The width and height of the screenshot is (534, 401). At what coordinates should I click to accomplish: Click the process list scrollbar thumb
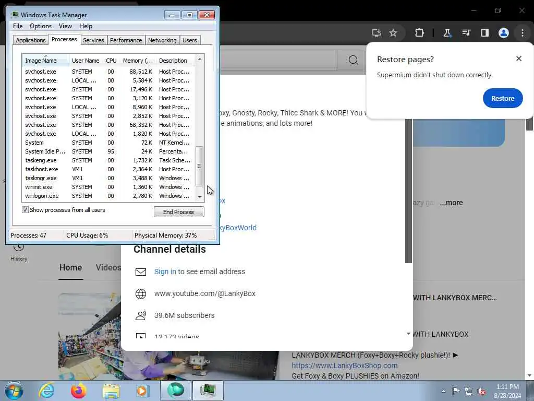(200, 166)
